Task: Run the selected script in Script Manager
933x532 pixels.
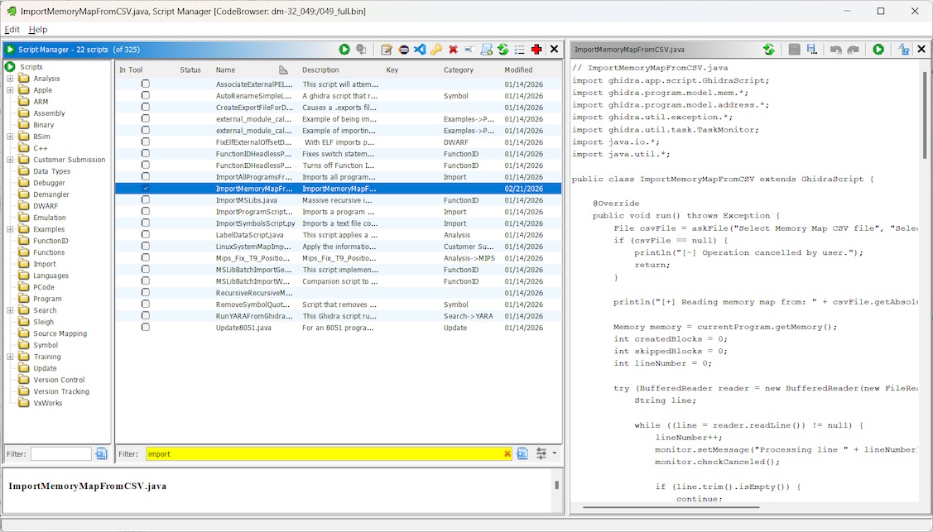Action: pyautogui.click(x=344, y=50)
